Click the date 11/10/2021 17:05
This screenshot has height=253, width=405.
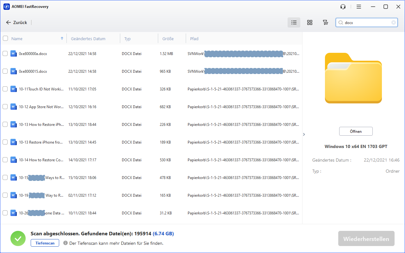(82, 89)
